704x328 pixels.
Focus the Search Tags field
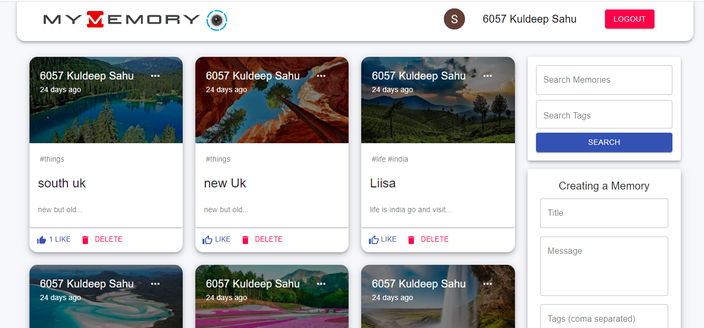tap(604, 114)
